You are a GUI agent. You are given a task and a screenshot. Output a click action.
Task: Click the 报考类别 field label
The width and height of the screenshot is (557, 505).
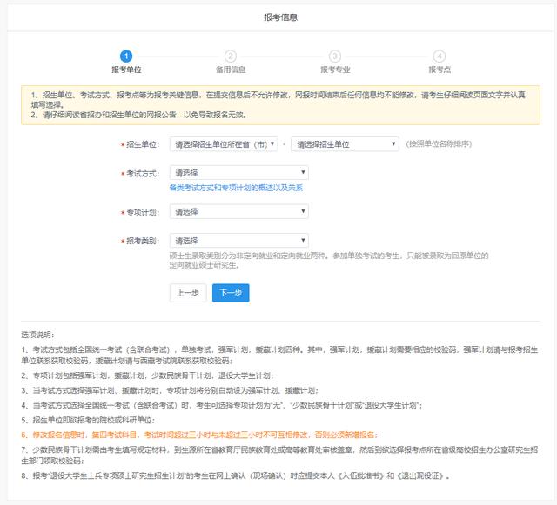[x=143, y=241]
